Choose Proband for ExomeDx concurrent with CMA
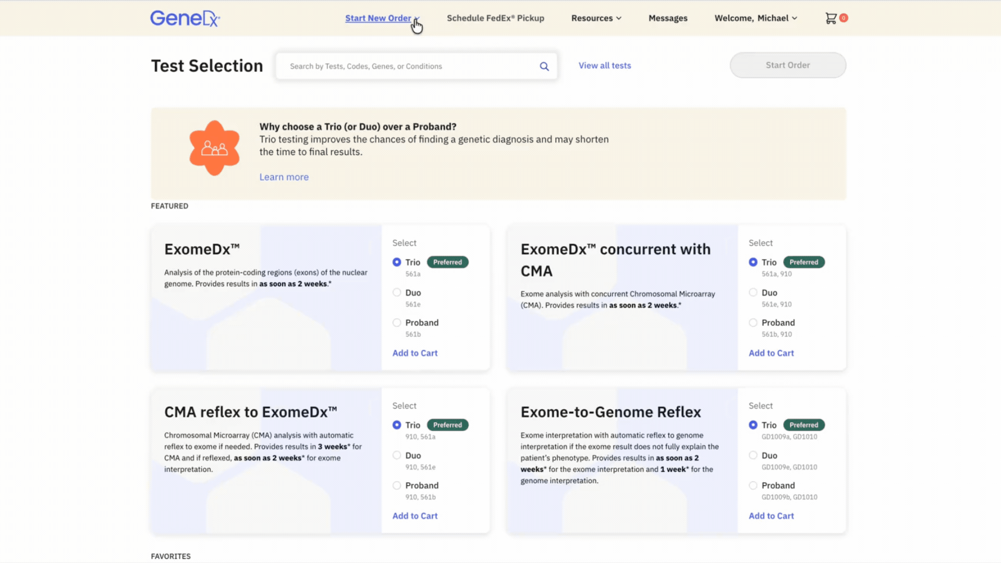1001x563 pixels. (753, 323)
